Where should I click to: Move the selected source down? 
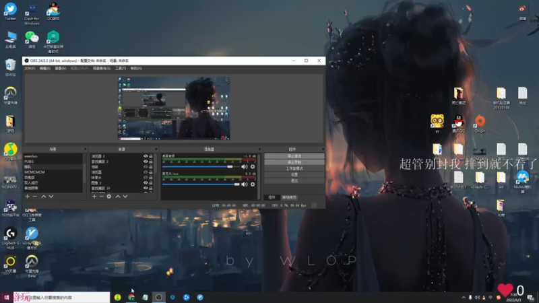pyautogui.click(x=125, y=197)
